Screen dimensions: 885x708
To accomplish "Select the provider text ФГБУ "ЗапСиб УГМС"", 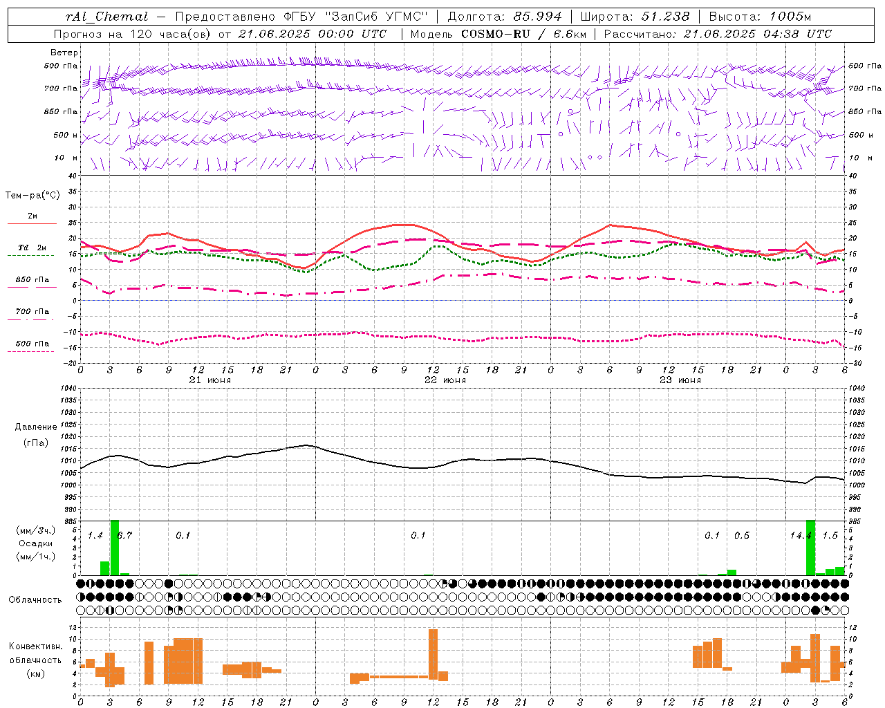I will click(x=356, y=17).
